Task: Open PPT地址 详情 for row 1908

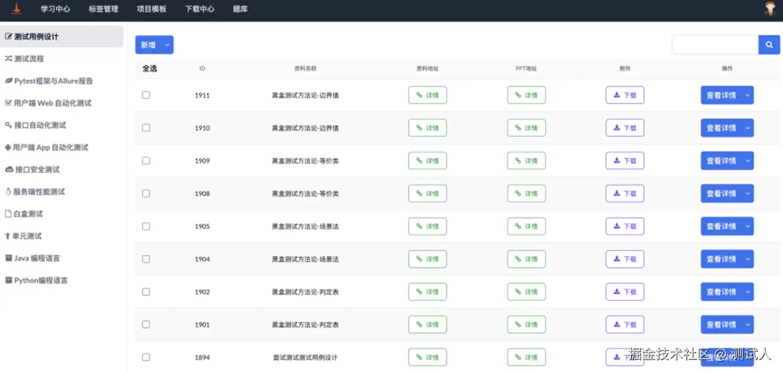Action: [x=527, y=193]
